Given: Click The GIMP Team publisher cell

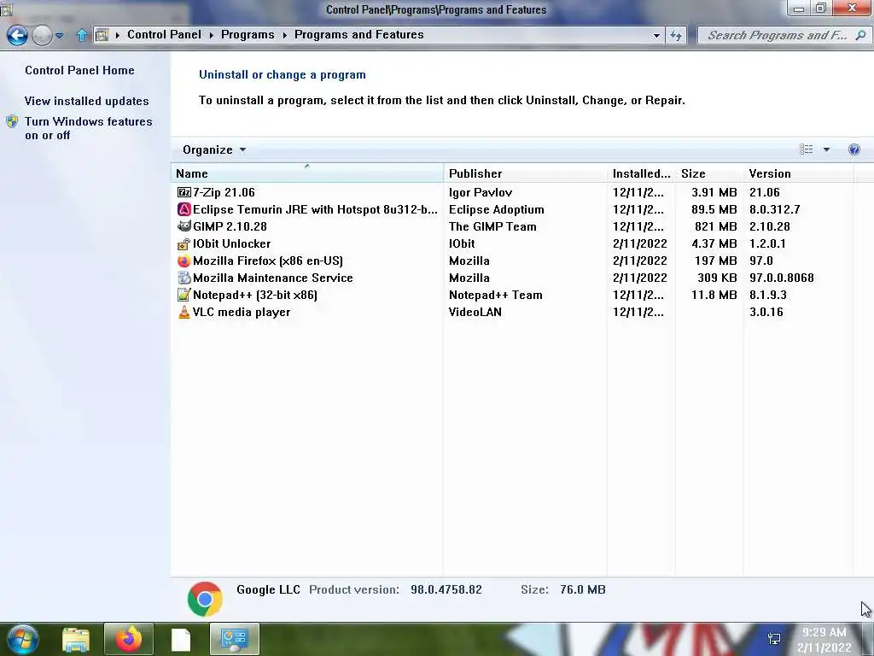Looking at the screenshot, I should click(x=492, y=226).
